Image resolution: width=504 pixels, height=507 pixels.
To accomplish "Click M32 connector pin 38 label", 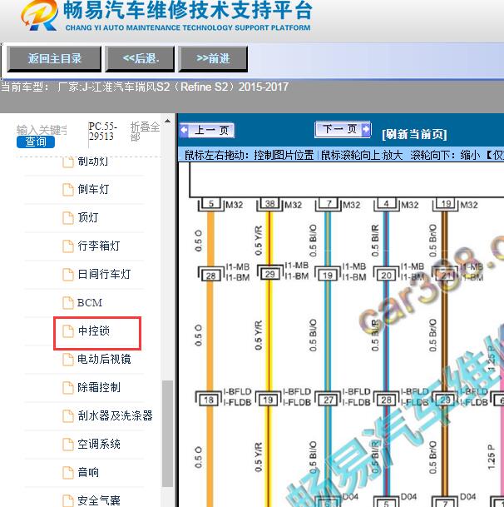I will [x=269, y=204].
